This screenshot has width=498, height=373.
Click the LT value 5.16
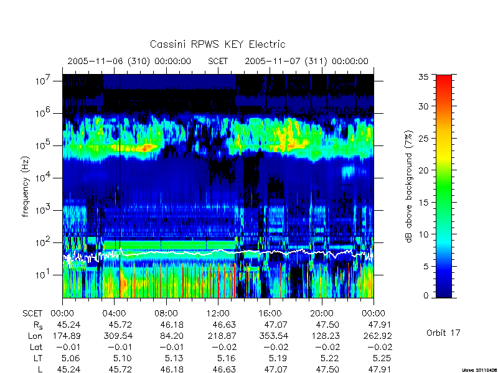226,359
